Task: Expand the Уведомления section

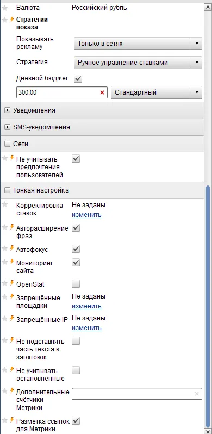Action: tap(7, 110)
